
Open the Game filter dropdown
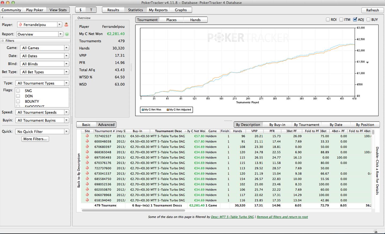coord(45,48)
